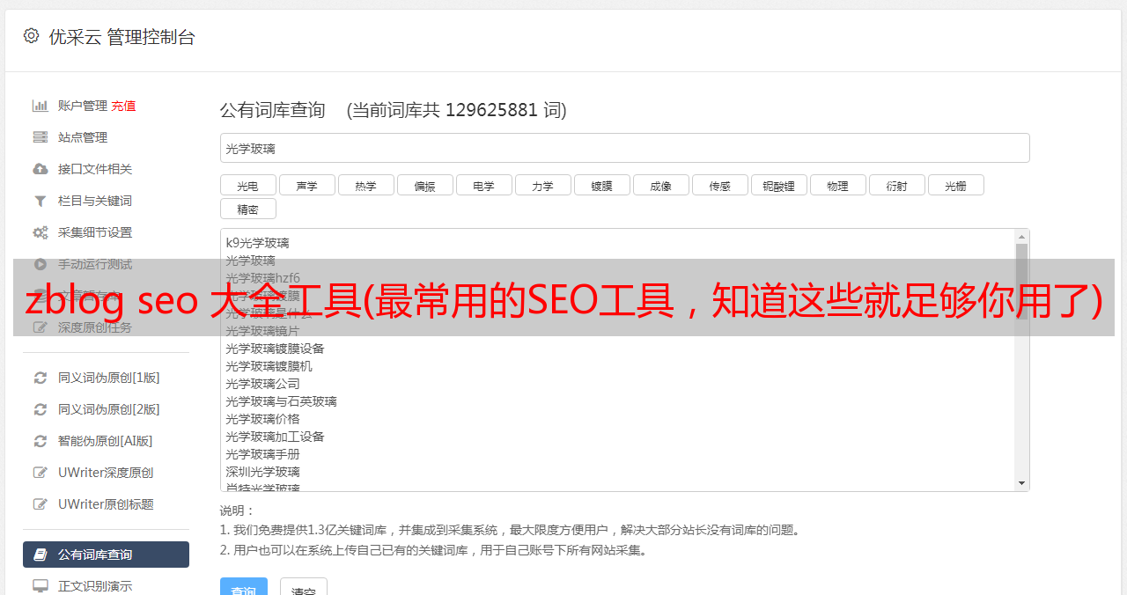
Task: Select the 力学 tag button
Action: pyautogui.click(x=543, y=185)
